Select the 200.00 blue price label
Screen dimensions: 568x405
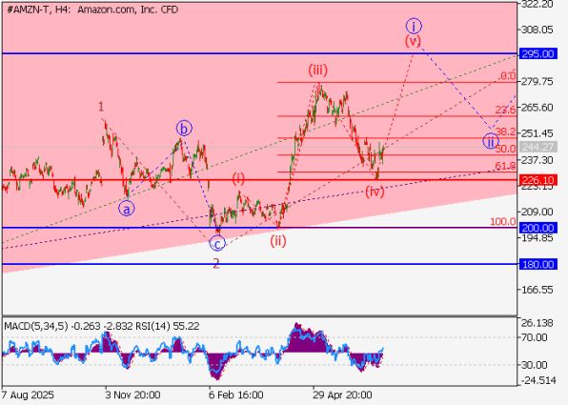(538, 228)
